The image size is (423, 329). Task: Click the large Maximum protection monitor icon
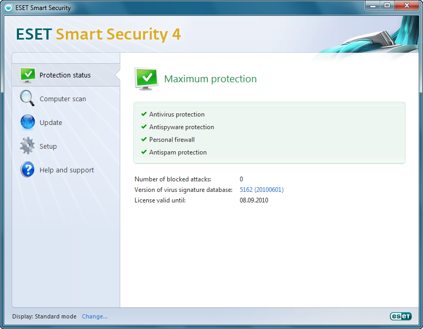tap(146, 79)
